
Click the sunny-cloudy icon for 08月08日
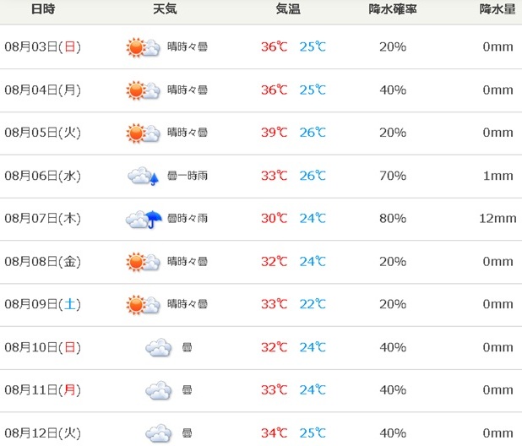point(143,262)
